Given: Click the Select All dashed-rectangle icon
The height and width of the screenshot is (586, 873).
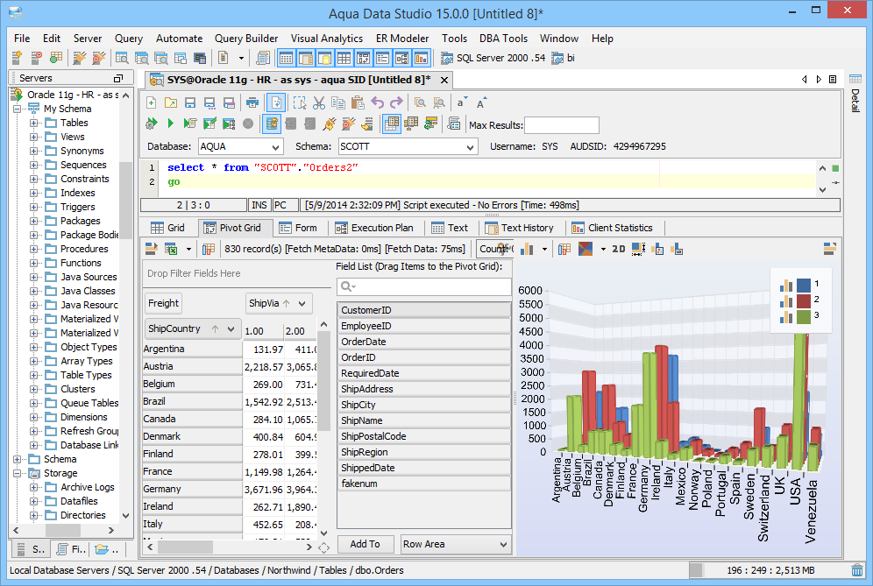Looking at the screenshot, I should [300, 102].
